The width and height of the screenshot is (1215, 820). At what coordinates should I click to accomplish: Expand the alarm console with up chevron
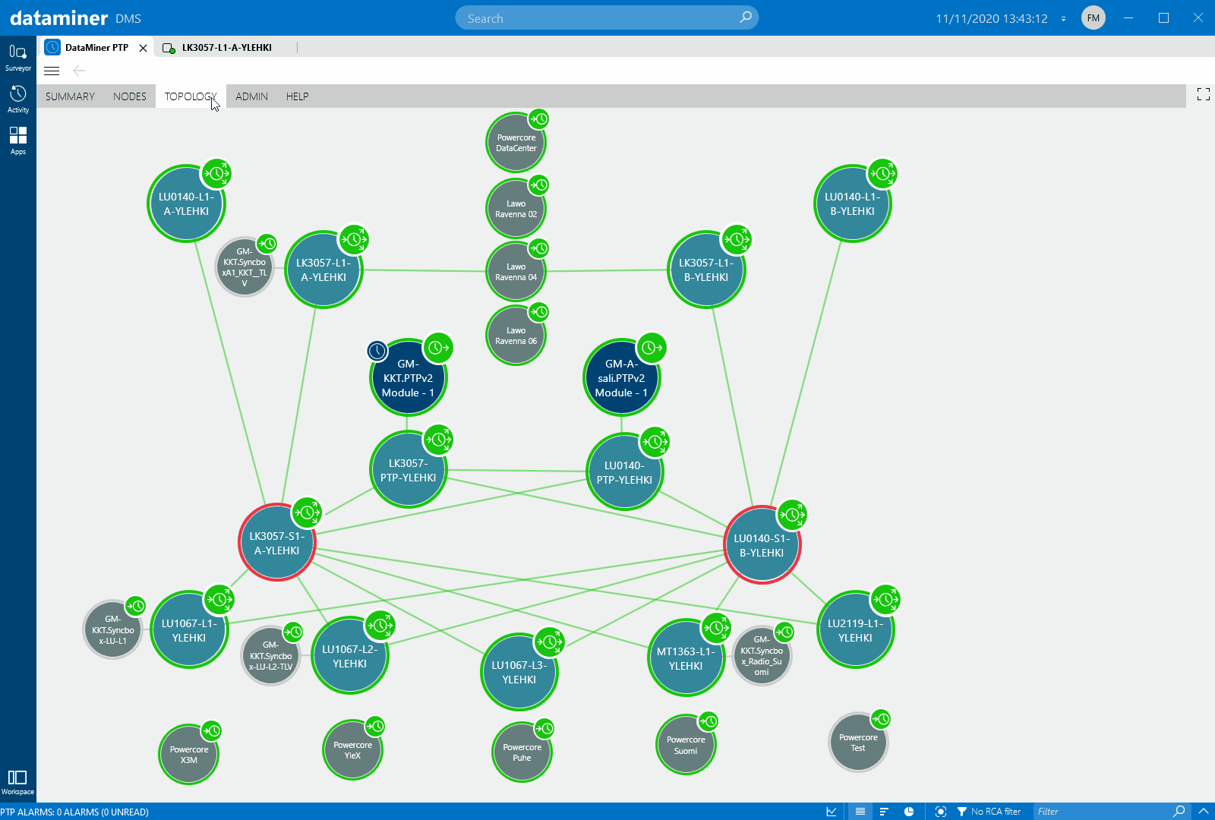1204,812
